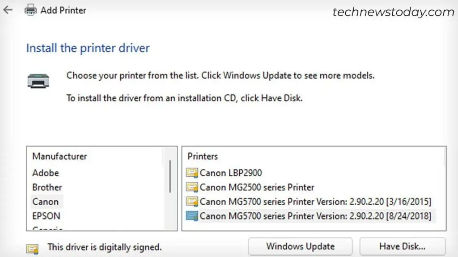This screenshot has width=458, height=257.
Task: Click the Printers list scrollbar
Action: point(444,187)
